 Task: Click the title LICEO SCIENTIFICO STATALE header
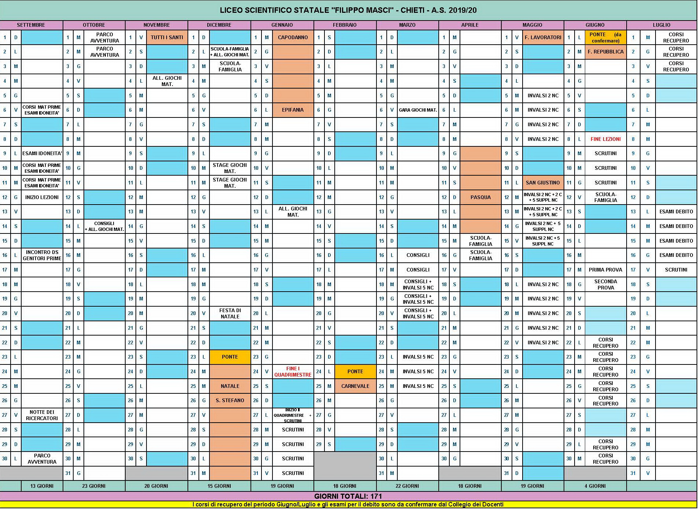pyautogui.click(x=348, y=10)
